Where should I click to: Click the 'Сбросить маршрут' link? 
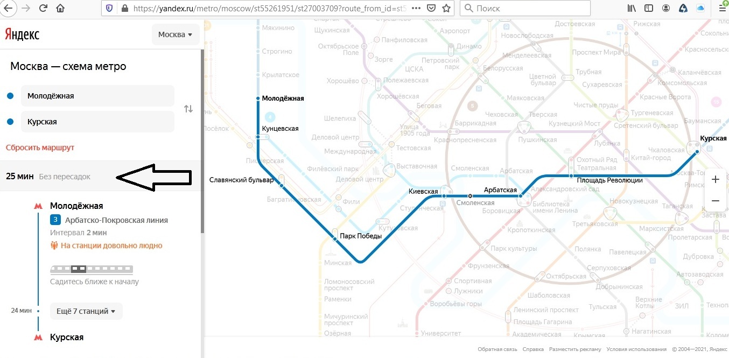coord(40,148)
